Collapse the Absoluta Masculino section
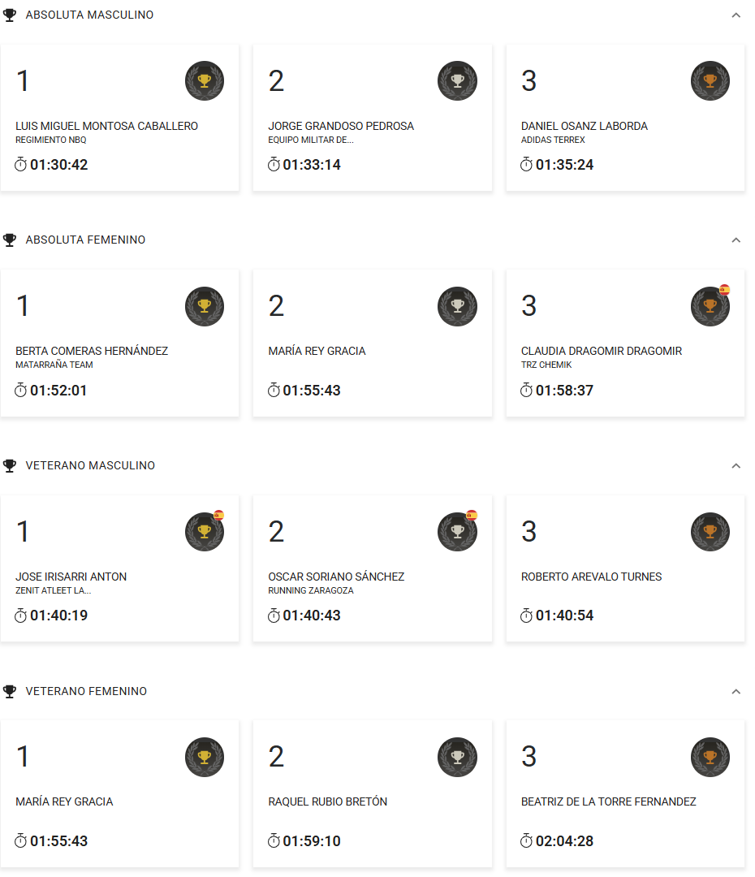The width and height of the screenshot is (755, 877). pyautogui.click(x=736, y=15)
